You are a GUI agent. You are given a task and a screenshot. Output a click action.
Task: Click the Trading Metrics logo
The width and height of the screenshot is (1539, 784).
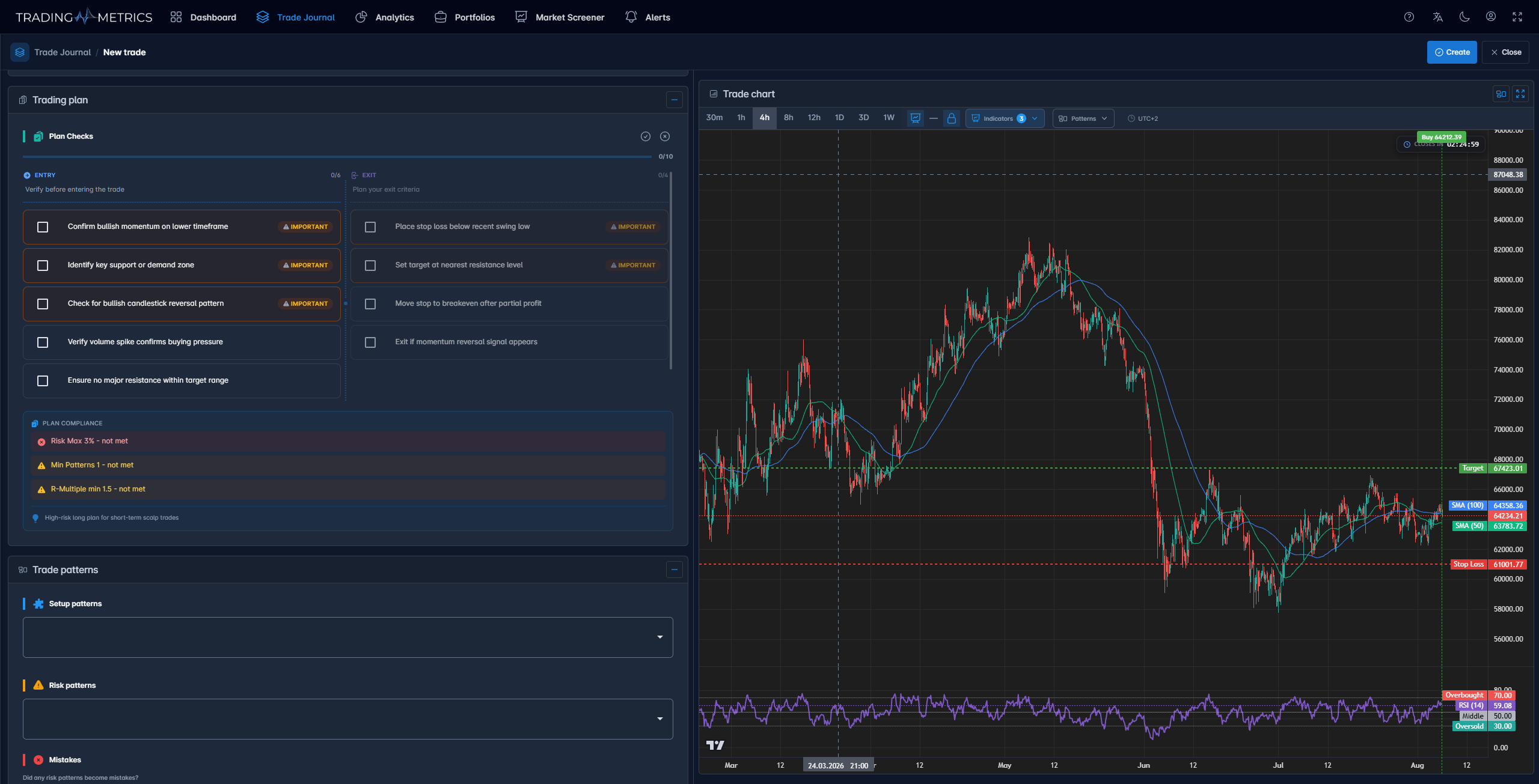tap(84, 17)
